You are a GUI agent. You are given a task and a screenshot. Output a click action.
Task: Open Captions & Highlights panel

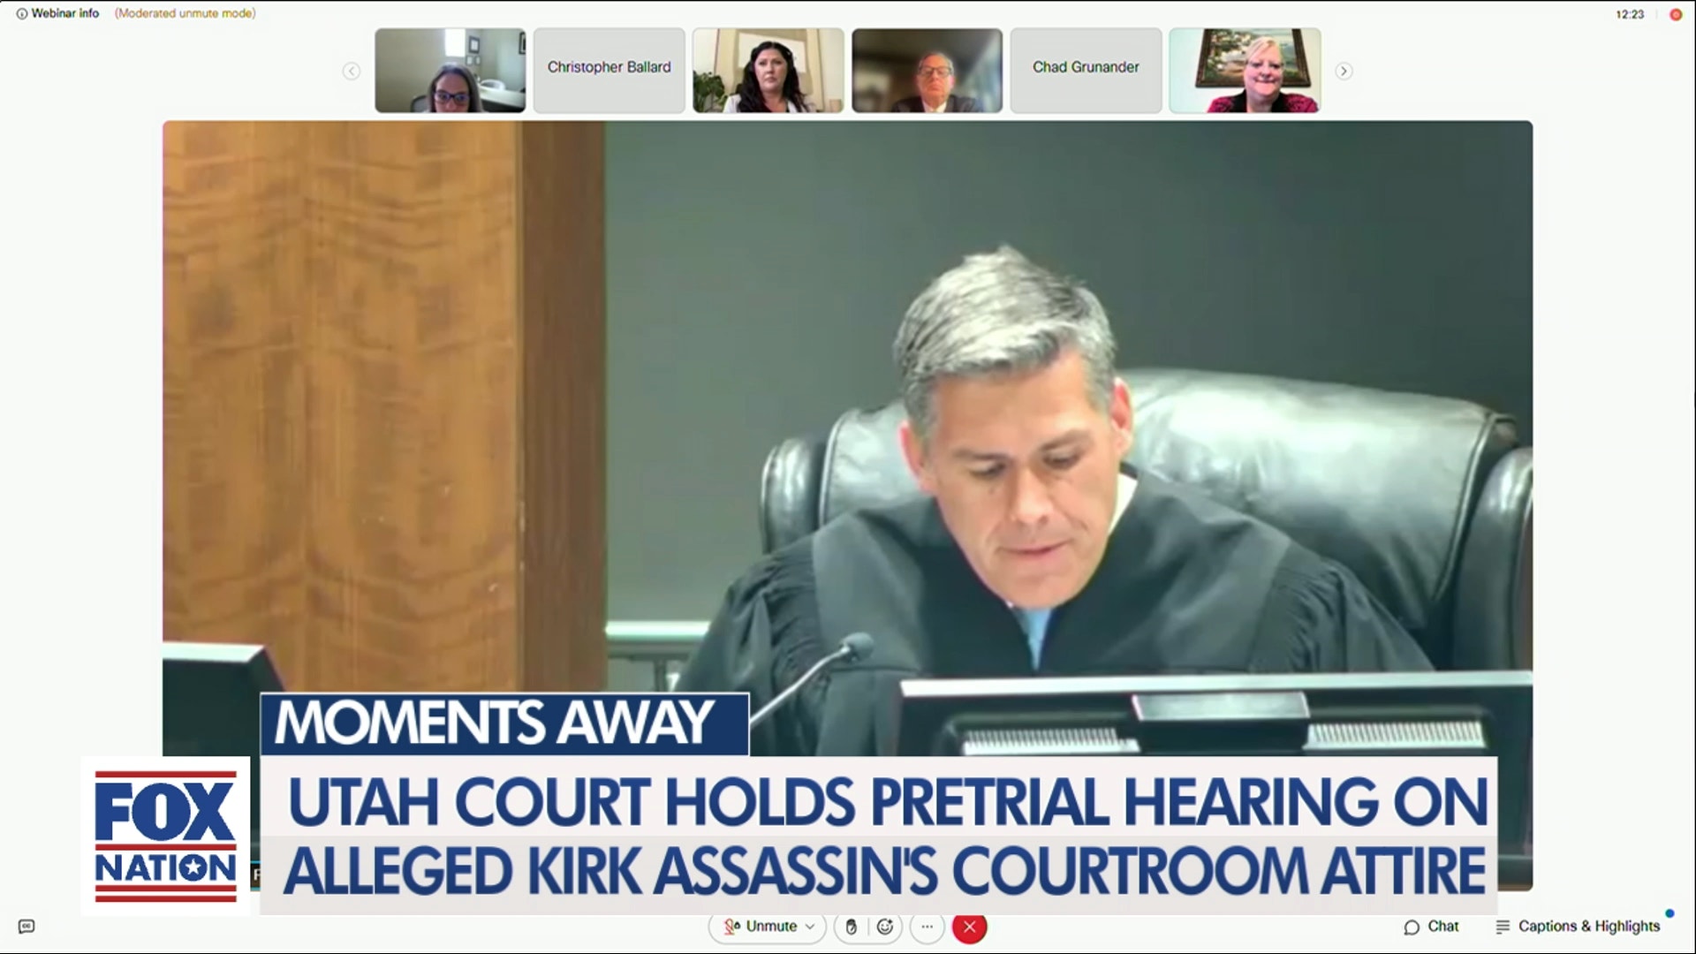coord(1579,926)
